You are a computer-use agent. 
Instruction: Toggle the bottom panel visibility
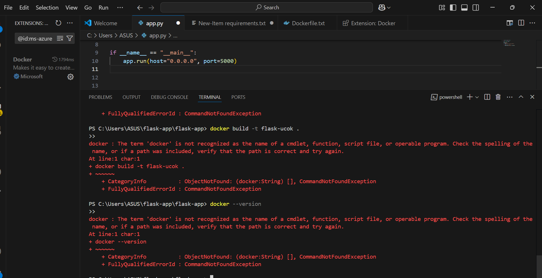click(x=464, y=8)
